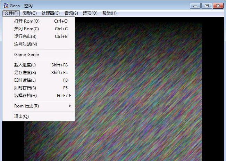Expand the Rom 历史(R) submenu
The height and width of the screenshot is (161, 226).
39,106
